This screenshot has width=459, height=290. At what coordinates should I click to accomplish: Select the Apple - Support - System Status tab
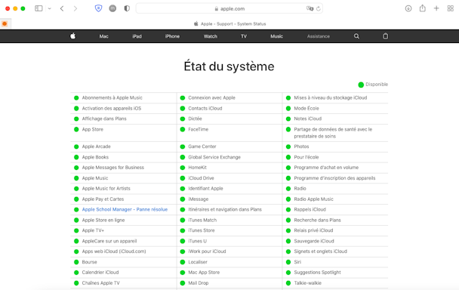[x=229, y=23]
